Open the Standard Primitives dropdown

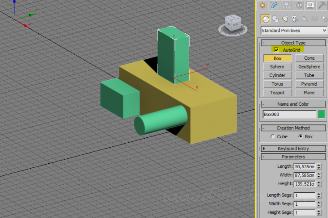click(294, 31)
